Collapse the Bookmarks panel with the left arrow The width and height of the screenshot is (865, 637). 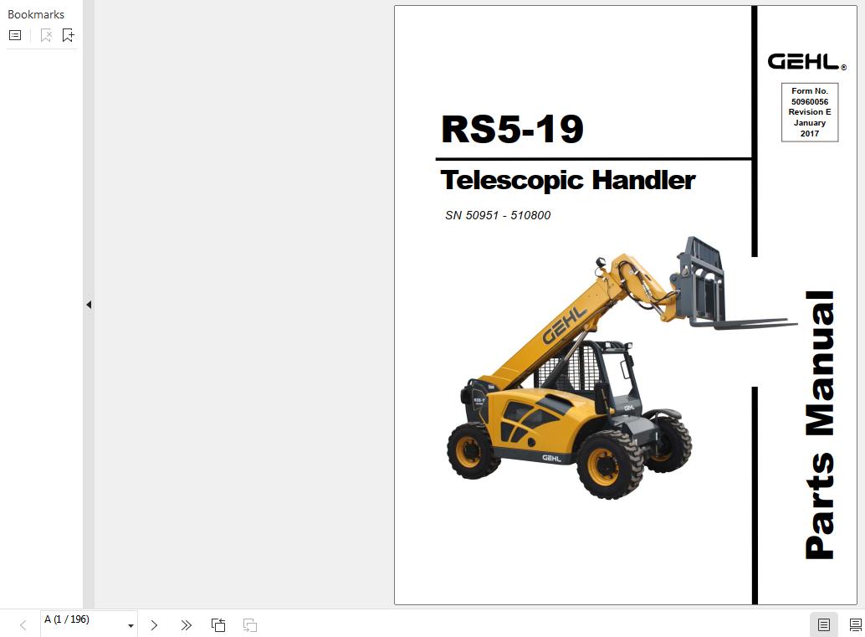point(89,305)
